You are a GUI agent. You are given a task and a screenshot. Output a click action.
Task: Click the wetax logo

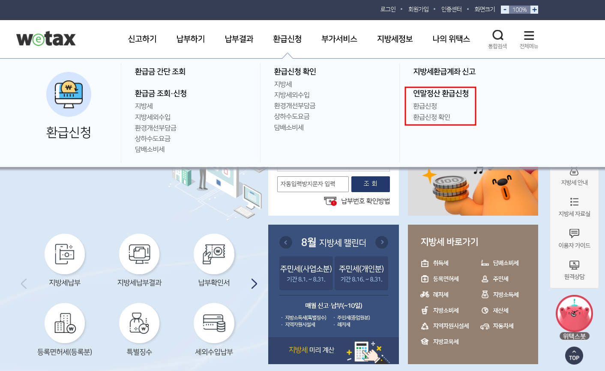coord(46,39)
